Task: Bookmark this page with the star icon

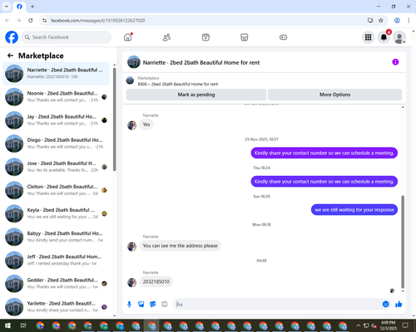Action: [381, 21]
